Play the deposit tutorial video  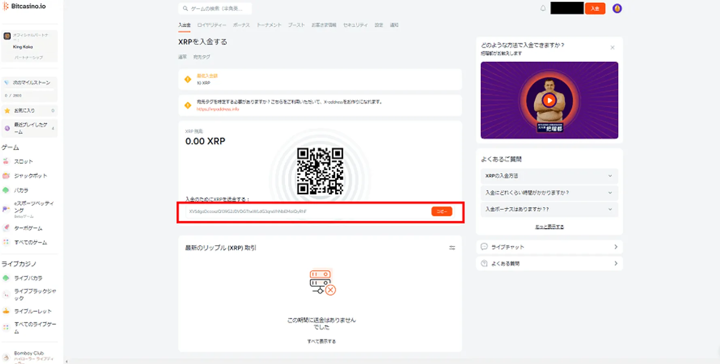point(549,100)
